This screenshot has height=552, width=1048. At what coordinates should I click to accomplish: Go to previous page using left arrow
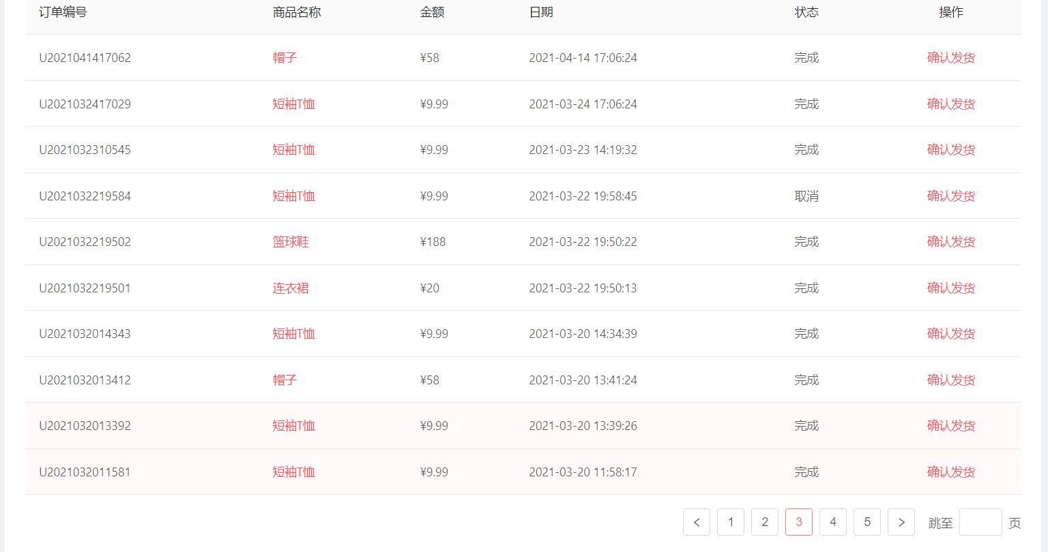tap(697, 522)
